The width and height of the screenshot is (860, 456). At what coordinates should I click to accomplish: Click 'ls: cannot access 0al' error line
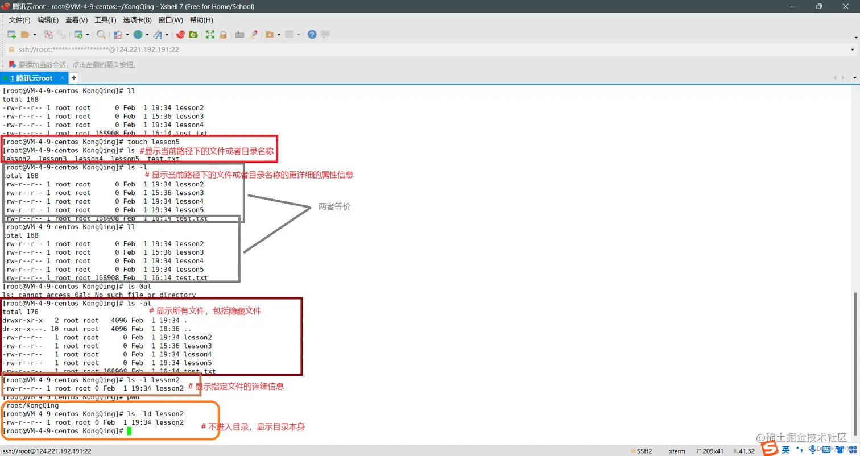(99, 295)
